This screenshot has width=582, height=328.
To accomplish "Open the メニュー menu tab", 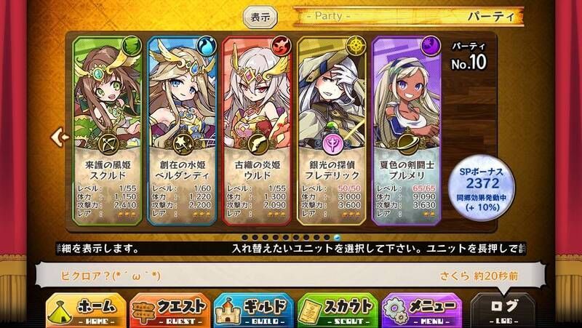I will point(422,311).
